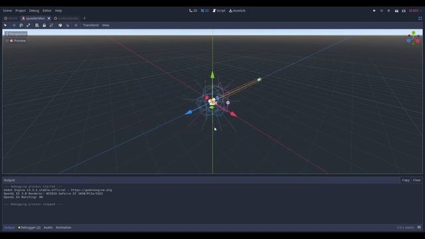This screenshot has width=425, height=239.
Task: Click the group children toolbar icon
Action: click(52, 25)
